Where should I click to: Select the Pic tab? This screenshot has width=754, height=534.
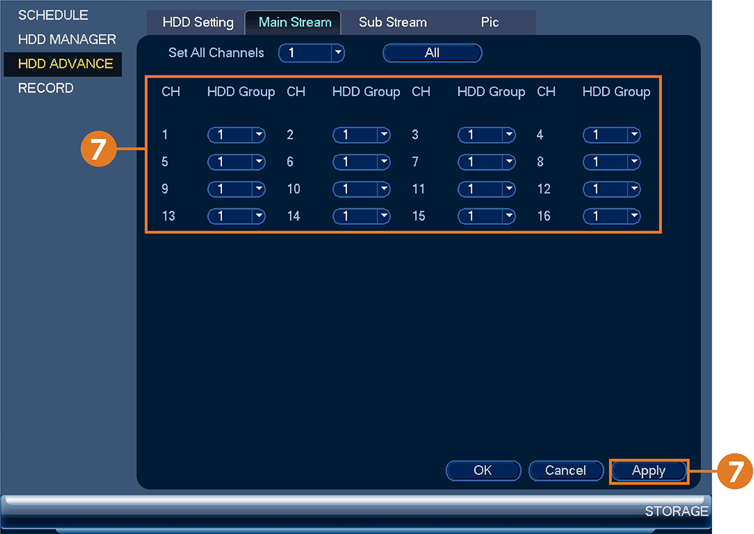pos(490,23)
